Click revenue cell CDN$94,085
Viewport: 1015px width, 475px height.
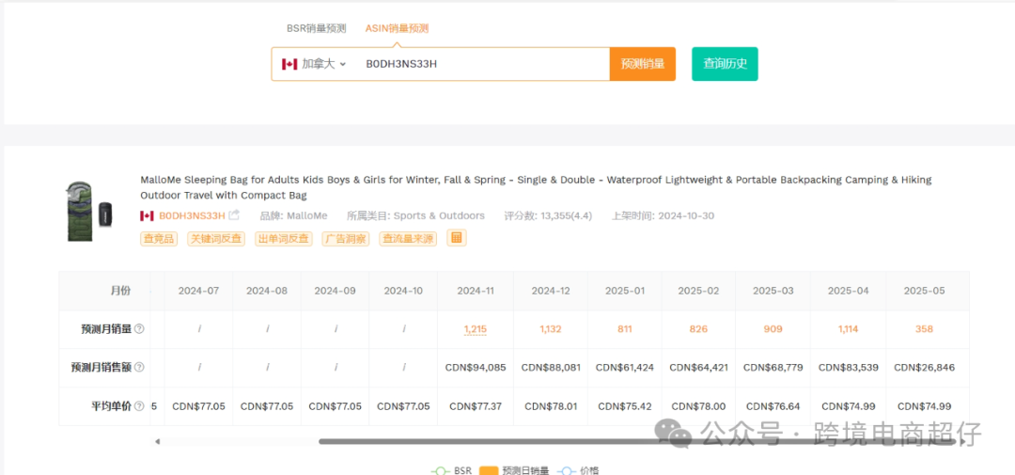point(476,368)
